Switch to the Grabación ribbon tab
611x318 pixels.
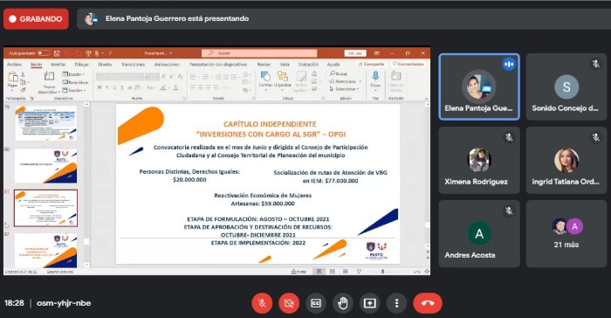pos(308,65)
